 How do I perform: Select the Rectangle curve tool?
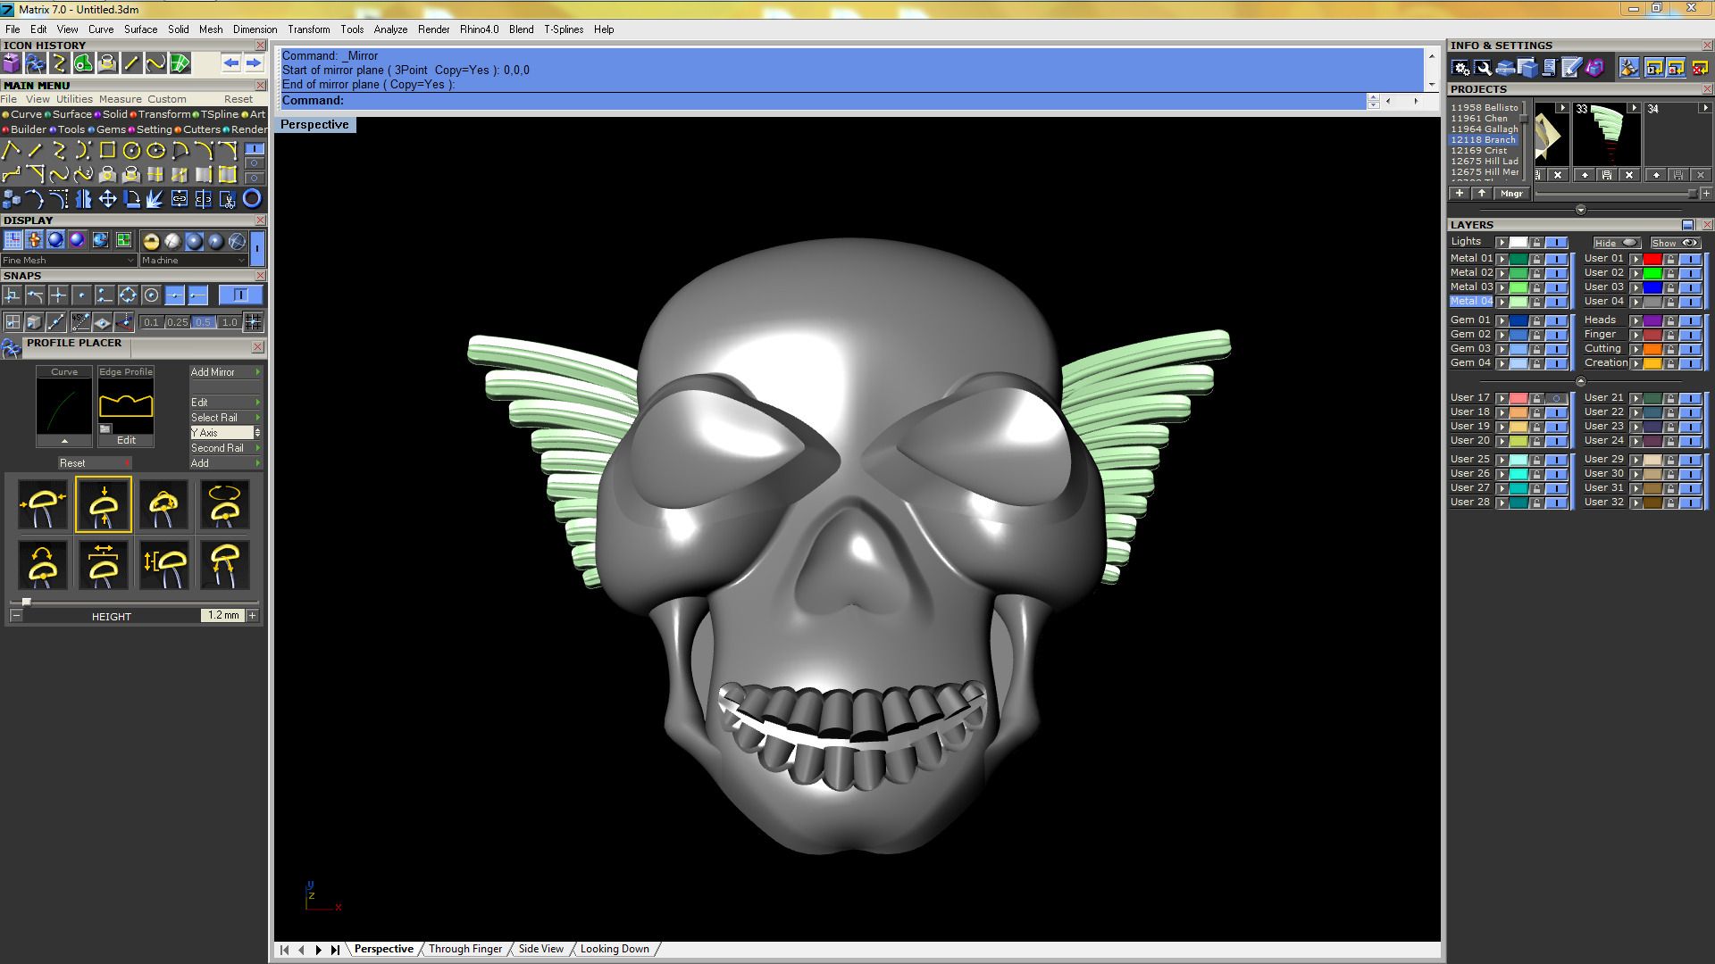107,150
